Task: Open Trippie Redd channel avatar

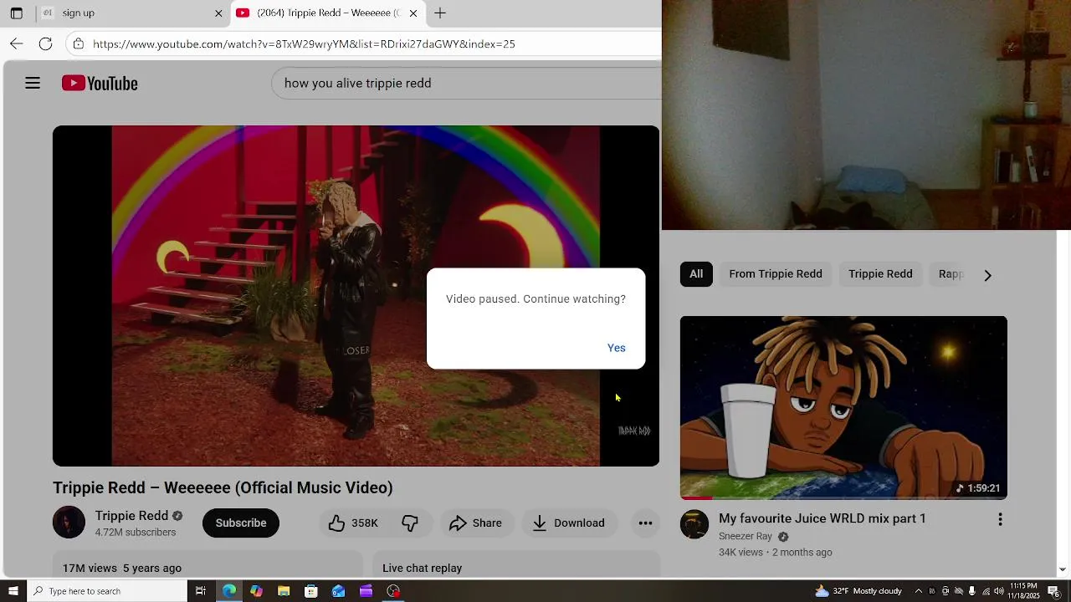Action: click(x=69, y=523)
